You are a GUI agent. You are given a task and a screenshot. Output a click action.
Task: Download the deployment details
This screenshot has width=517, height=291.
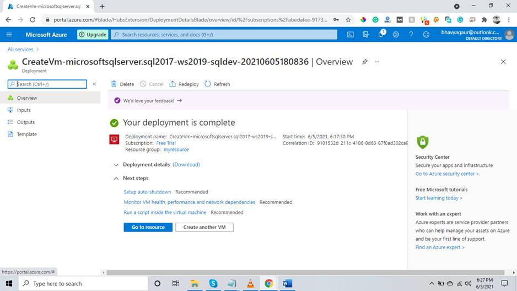[186, 164]
